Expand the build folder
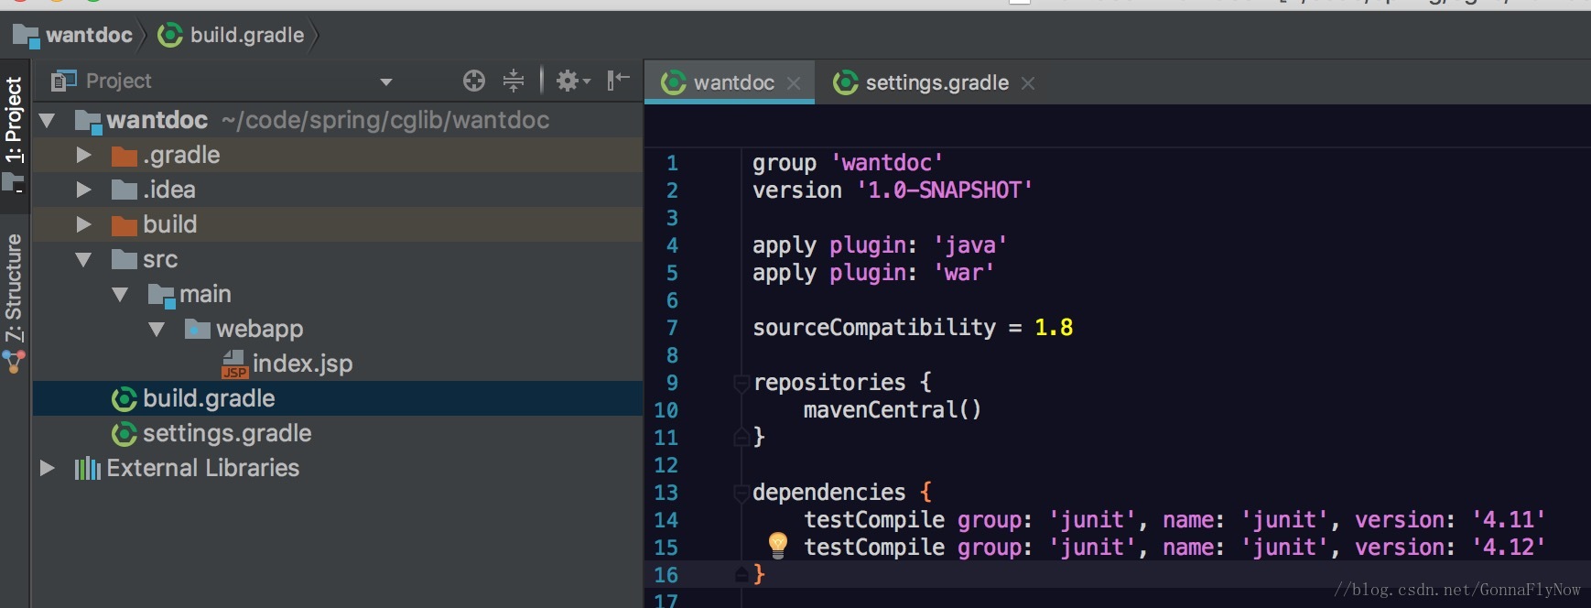The image size is (1591, 608). point(83,225)
